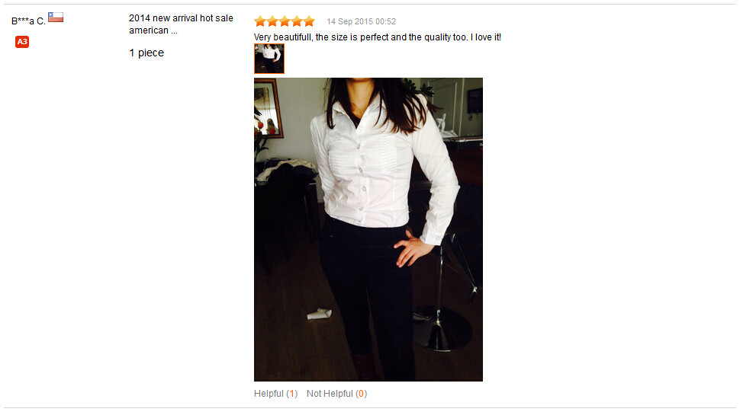The height and width of the screenshot is (412, 740).
Task: Select the fifth rating star
Action: [x=309, y=21]
